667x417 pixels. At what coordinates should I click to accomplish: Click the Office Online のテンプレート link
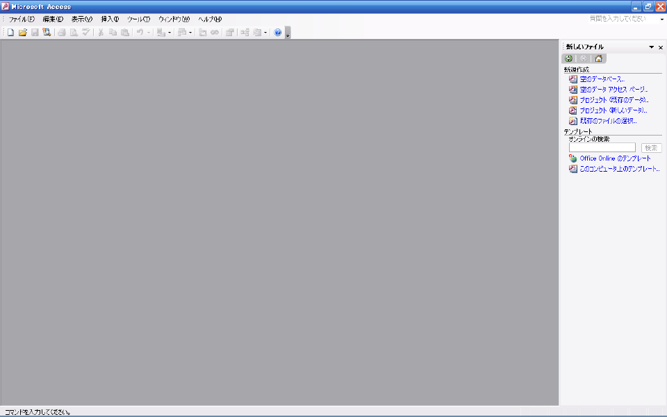click(x=615, y=158)
